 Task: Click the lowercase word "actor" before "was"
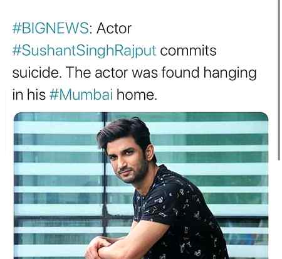[111, 73]
